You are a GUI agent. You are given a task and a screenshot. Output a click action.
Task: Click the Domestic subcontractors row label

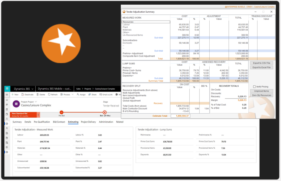click(x=127, y=43)
